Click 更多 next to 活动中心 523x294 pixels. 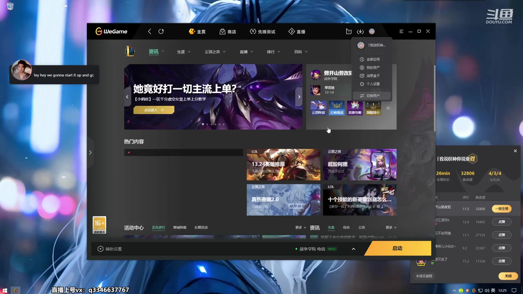tap(300, 228)
